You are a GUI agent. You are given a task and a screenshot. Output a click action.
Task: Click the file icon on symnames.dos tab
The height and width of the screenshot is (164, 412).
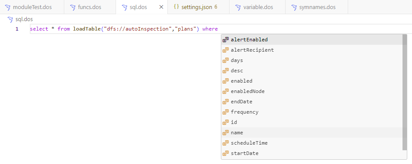pyautogui.click(x=294, y=7)
